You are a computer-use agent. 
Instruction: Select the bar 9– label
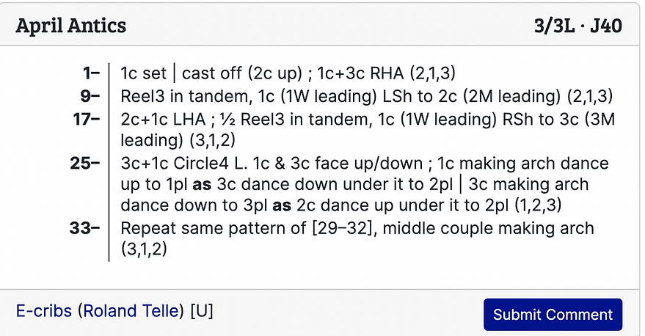coord(90,95)
